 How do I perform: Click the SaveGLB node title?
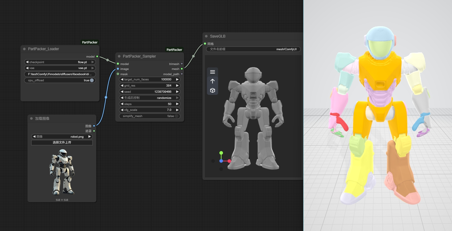pos(218,36)
